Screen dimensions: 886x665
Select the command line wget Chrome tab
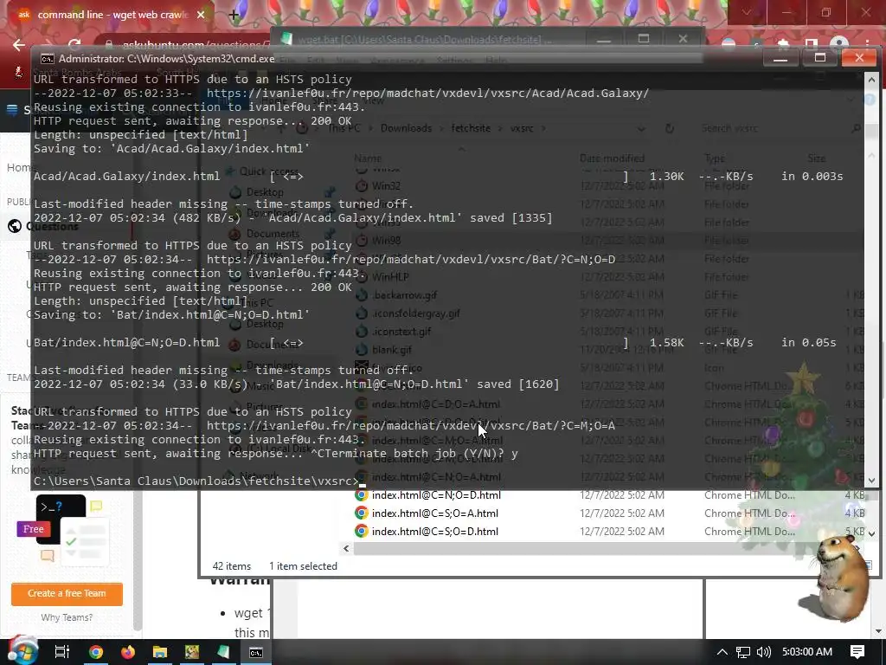click(107, 15)
